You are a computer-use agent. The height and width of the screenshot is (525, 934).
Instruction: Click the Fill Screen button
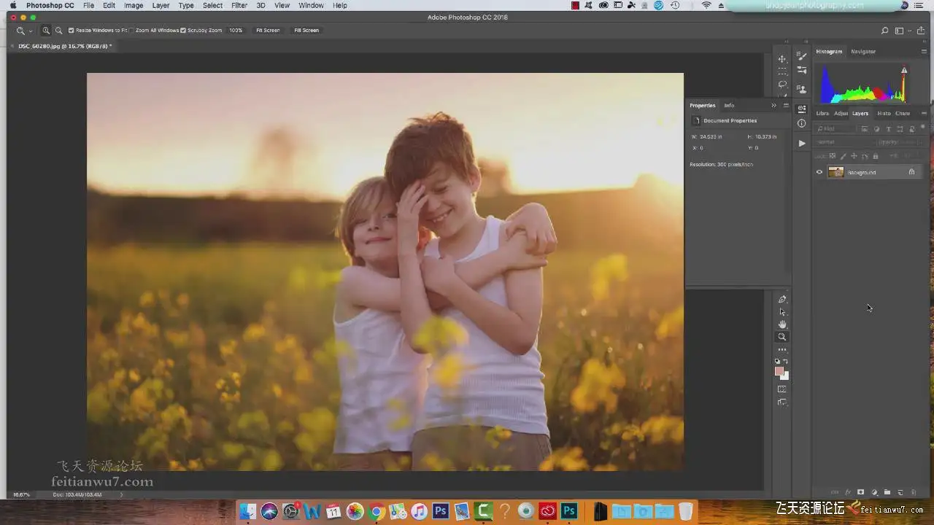coord(306,31)
